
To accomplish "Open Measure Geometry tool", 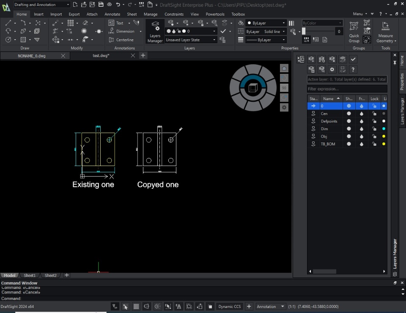I will [x=386, y=32].
